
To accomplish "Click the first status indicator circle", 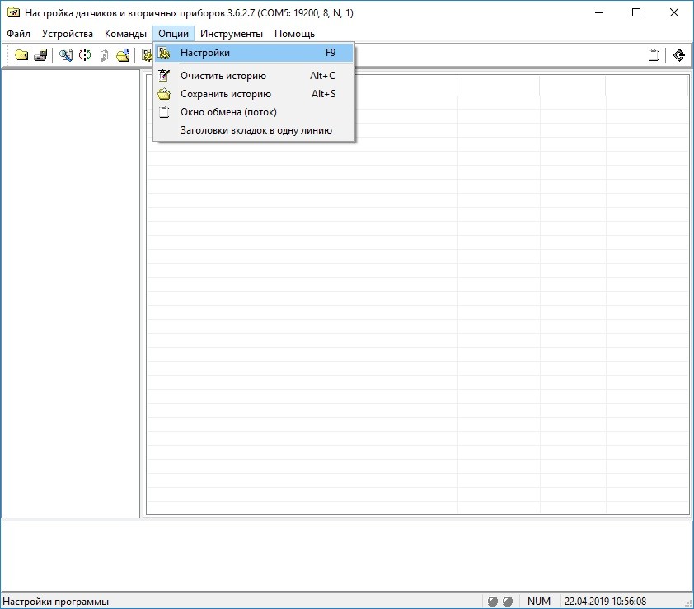I will (493, 601).
